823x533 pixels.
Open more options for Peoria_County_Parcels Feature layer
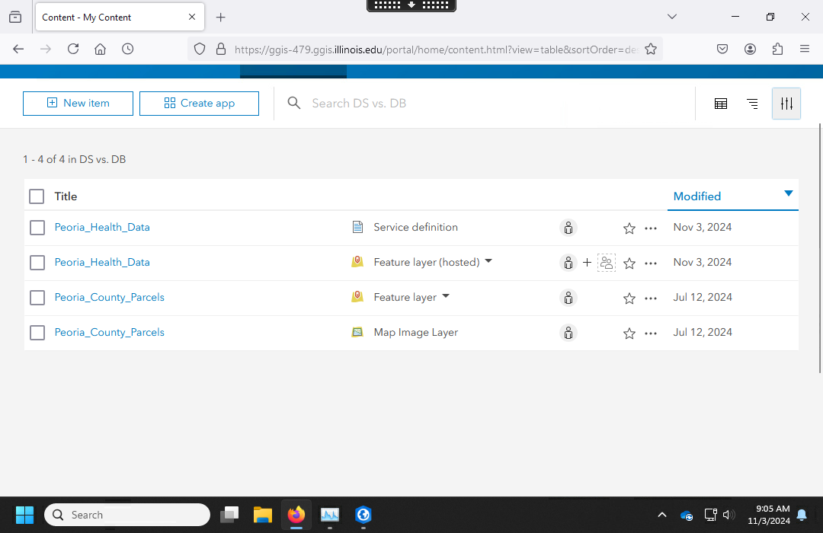(x=650, y=298)
